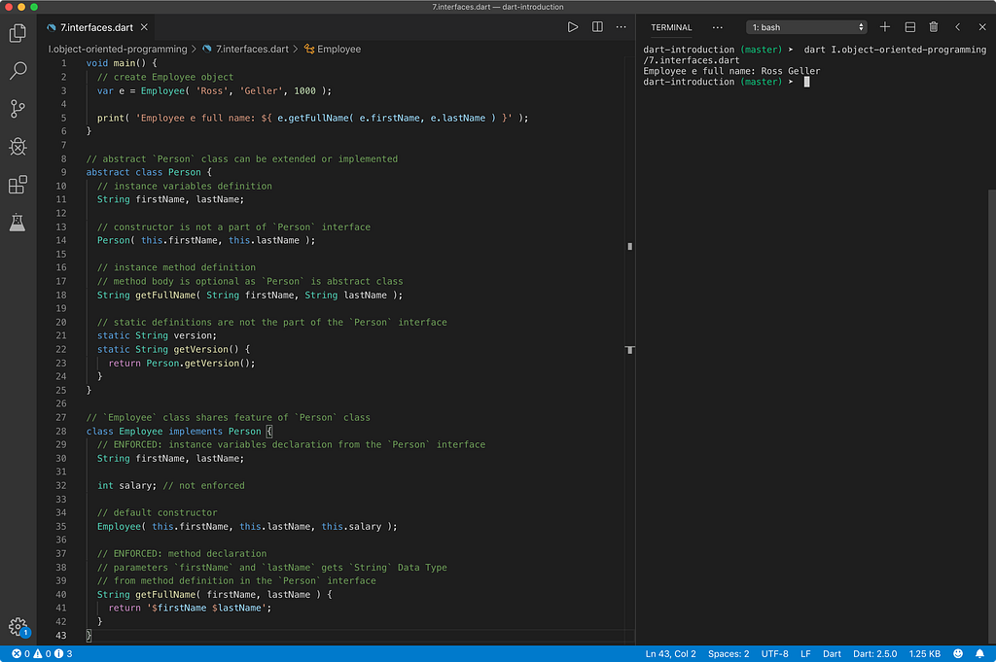Split the editor using the split icon
996x662 pixels.
point(596,27)
